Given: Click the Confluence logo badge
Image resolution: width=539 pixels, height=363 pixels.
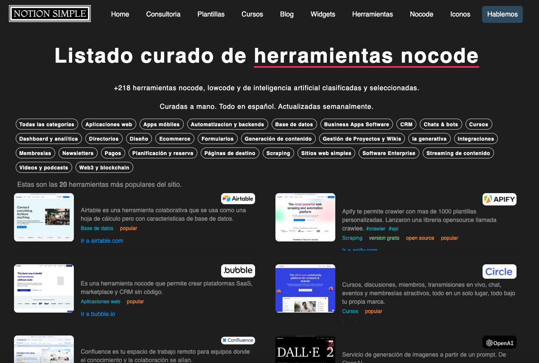Looking at the screenshot, I should point(238,340).
